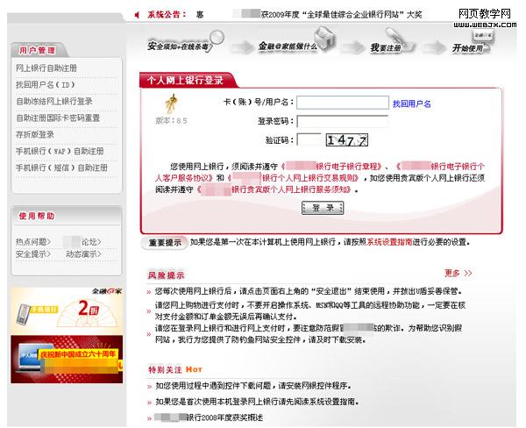Open 热点问题 under 使用帮助
The image size is (526, 428).
(33, 241)
